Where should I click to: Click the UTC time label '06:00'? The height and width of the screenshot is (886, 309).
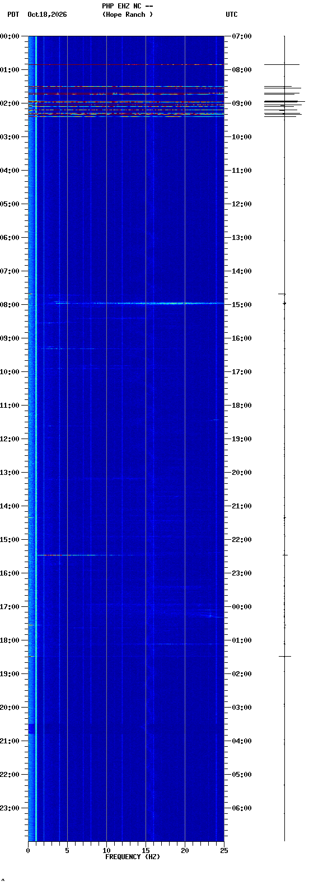[242, 808]
